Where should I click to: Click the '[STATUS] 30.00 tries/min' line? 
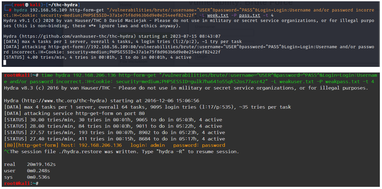point(113,120)
